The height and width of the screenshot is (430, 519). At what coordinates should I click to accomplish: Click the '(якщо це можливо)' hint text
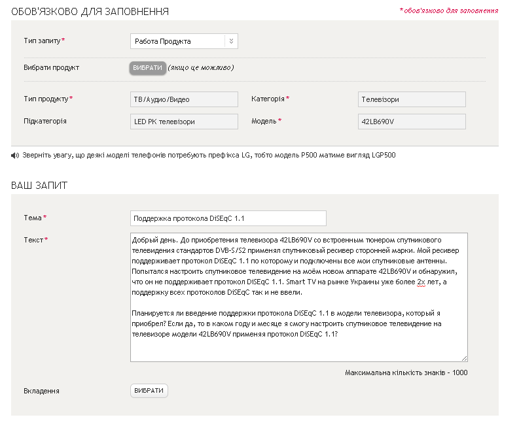[x=201, y=67]
